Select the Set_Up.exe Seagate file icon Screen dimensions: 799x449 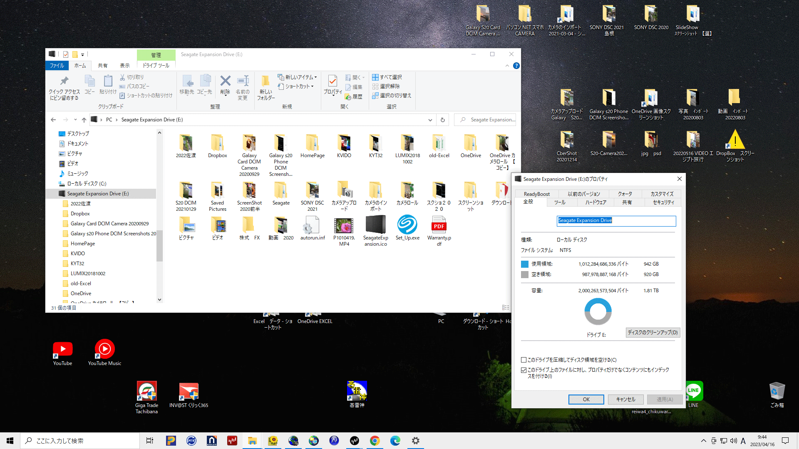(x=407, y=228)
